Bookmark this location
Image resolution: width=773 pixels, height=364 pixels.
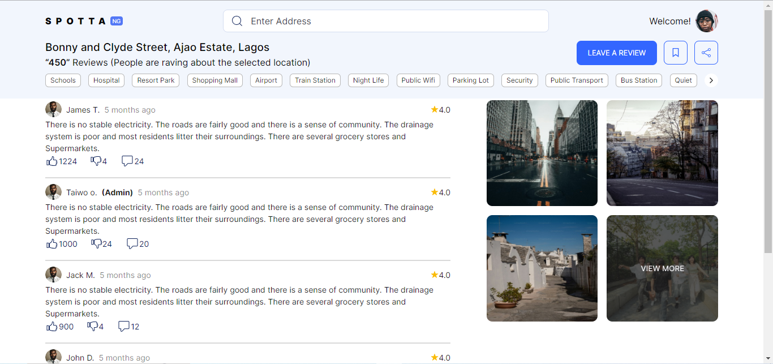676,53
